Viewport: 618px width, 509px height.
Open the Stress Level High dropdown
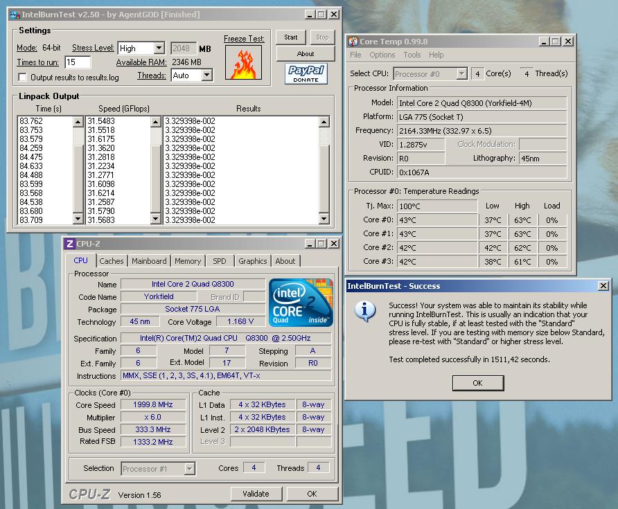(x=159, y=48)
